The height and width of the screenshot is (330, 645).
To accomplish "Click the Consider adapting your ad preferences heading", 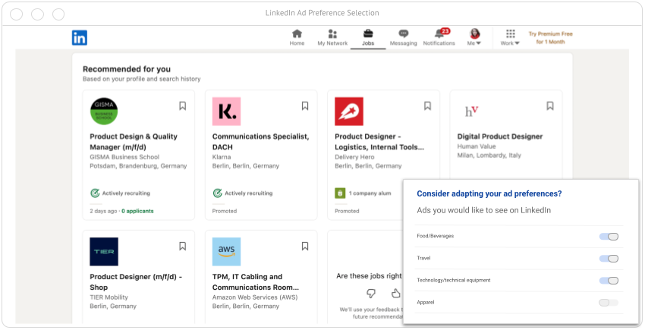I will [489, 193].
